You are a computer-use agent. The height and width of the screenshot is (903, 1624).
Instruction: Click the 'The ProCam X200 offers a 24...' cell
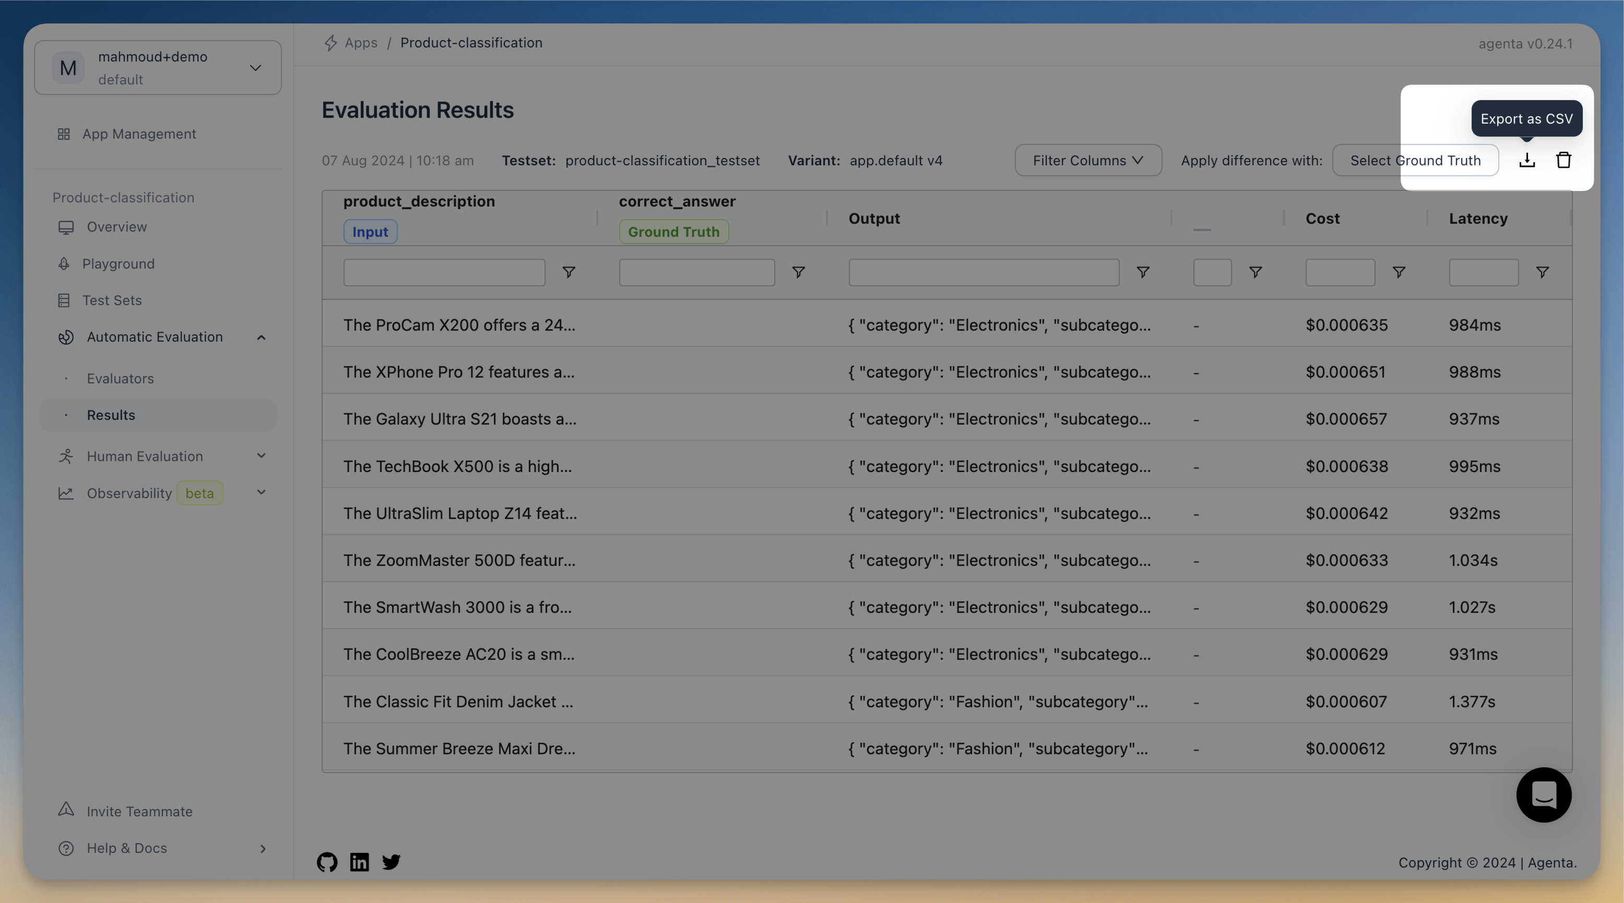[459, 324]
